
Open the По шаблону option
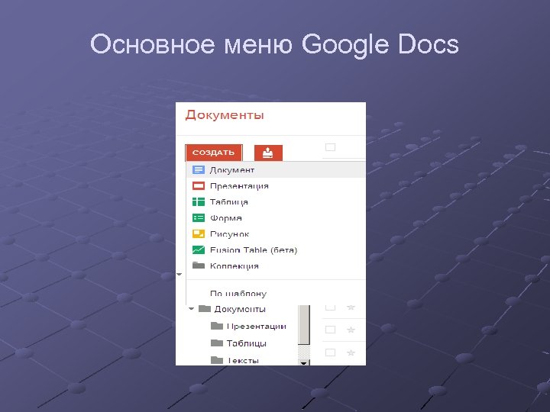click(238, 294)
